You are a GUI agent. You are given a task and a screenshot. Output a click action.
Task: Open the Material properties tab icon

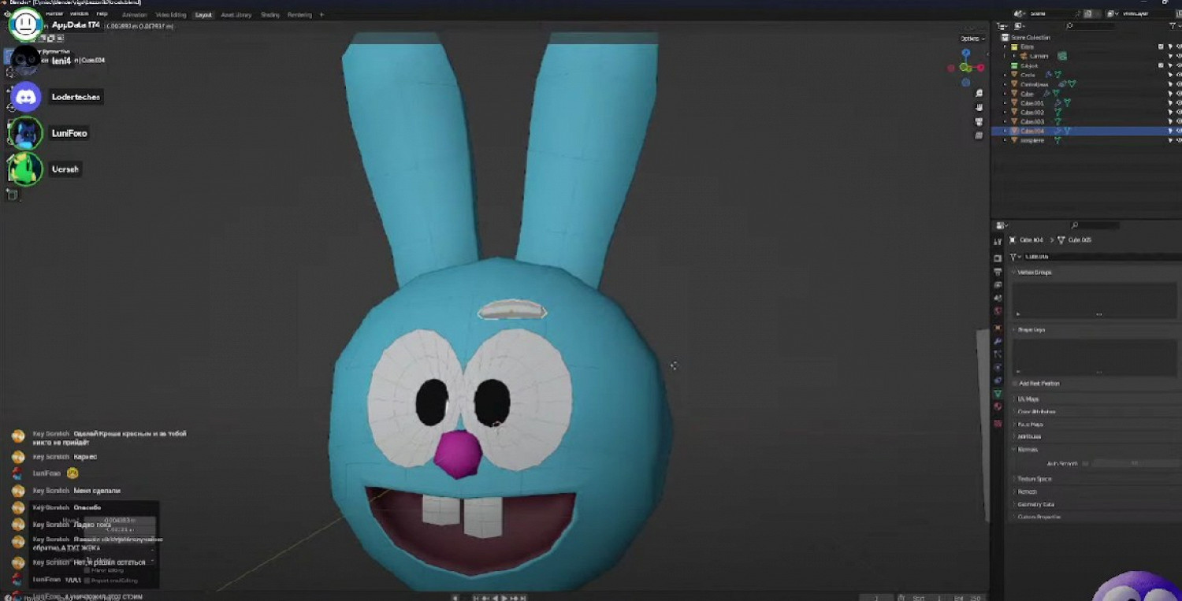click(998, 406)
